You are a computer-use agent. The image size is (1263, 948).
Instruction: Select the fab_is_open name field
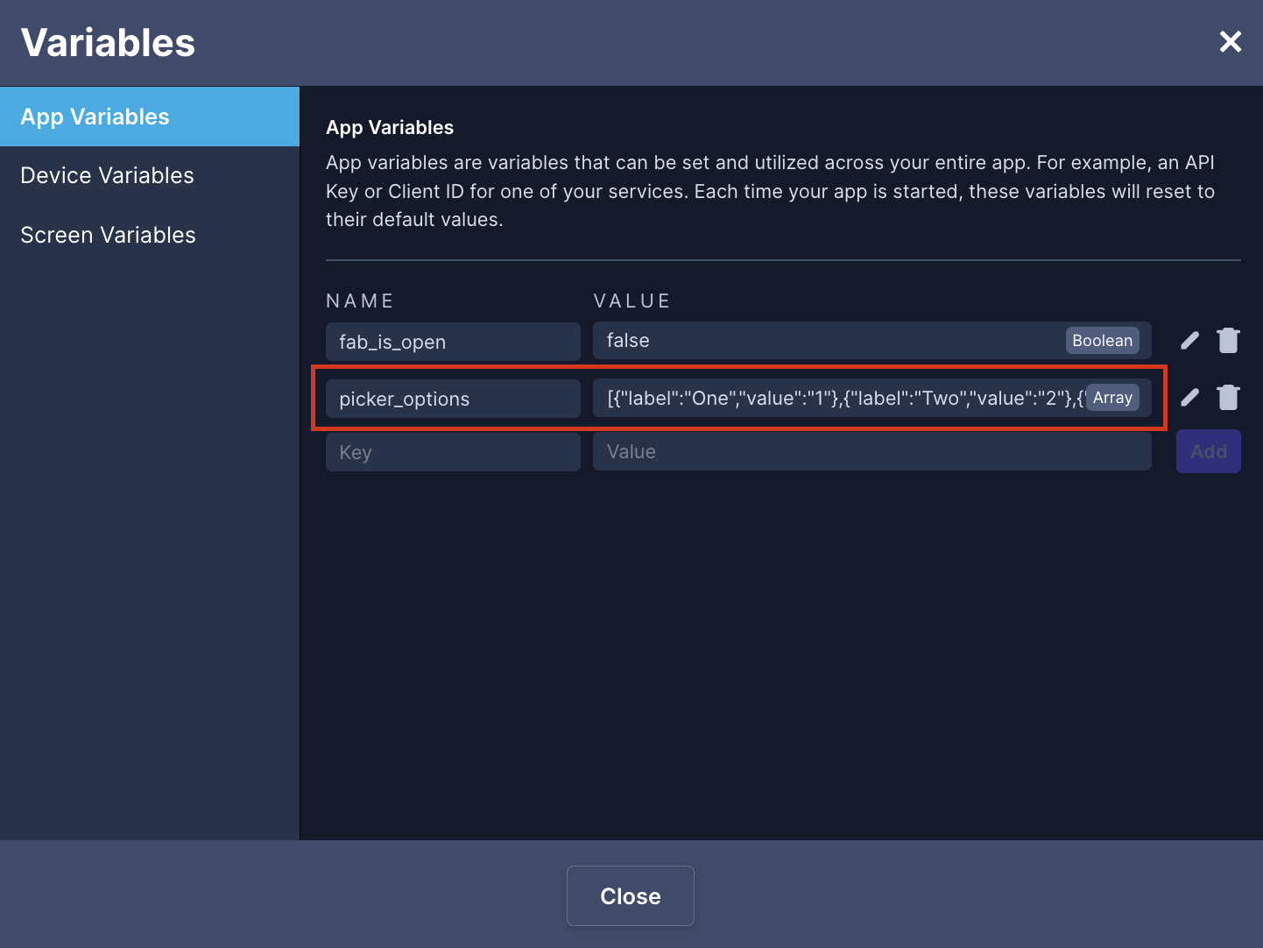point(453,342)
